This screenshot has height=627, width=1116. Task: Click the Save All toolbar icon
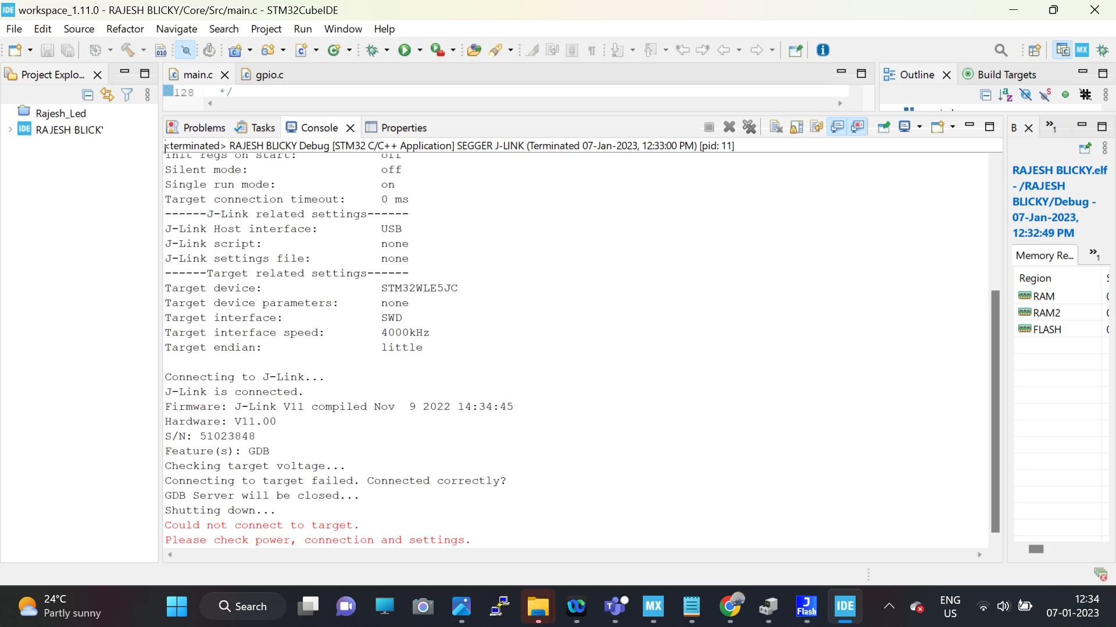67,51
